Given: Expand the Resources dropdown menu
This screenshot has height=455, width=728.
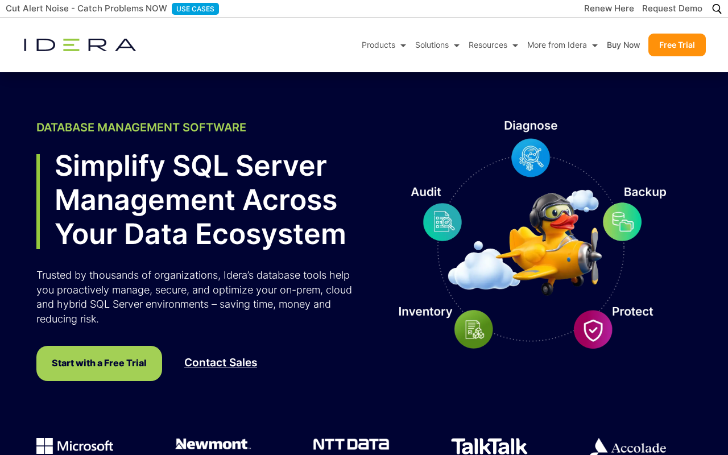Looking at the screenshot, I should click(493, 45).
